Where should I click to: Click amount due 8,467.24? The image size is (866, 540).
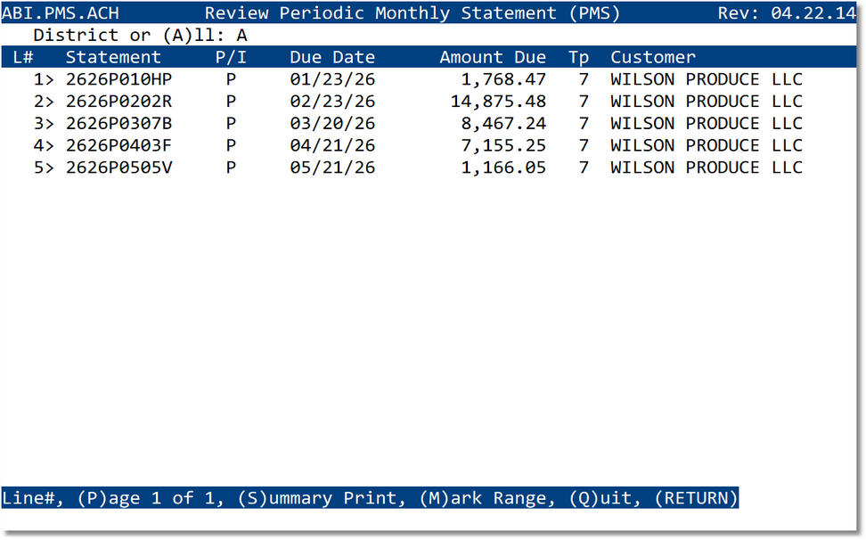point(503,124)
